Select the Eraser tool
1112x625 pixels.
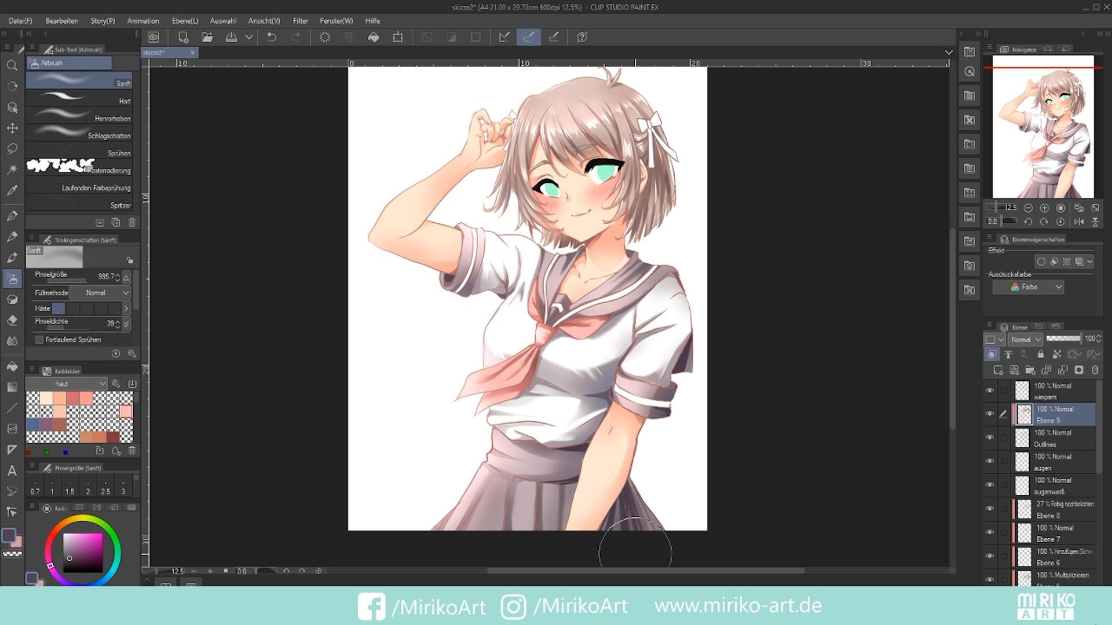point(12,320)
